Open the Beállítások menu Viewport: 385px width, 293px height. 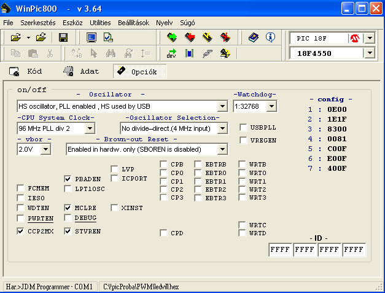click(133, 23)
